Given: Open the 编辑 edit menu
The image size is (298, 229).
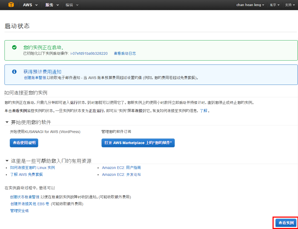Looking at the screenshot, I should coord(72,5).
